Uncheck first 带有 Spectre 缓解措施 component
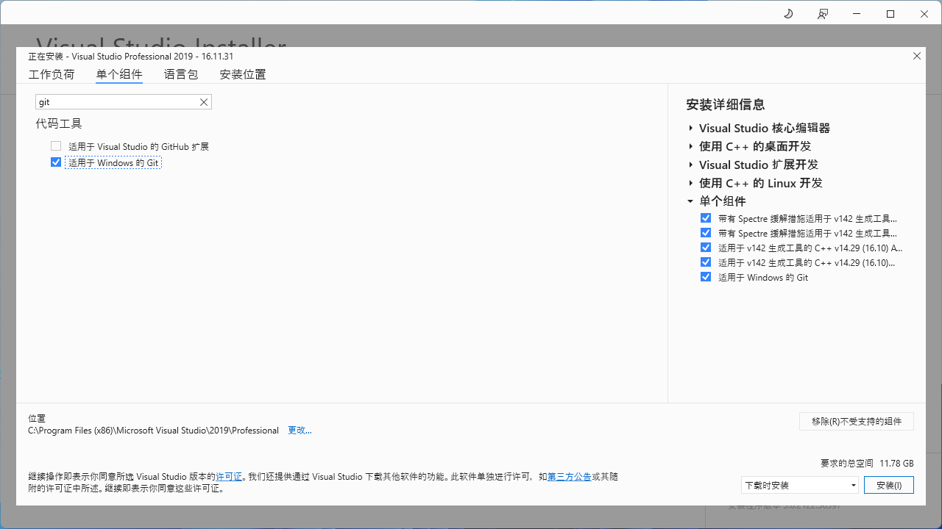 tap(706, 218)
